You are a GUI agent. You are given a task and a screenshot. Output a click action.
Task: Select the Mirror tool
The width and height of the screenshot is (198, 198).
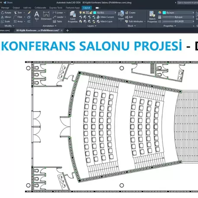6,17
